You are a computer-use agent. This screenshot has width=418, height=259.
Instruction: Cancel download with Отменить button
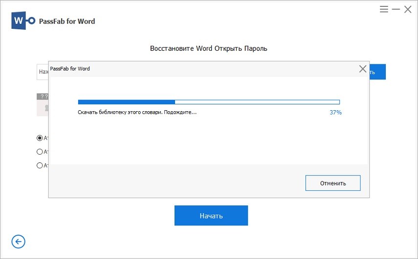(x=333, y=183)
